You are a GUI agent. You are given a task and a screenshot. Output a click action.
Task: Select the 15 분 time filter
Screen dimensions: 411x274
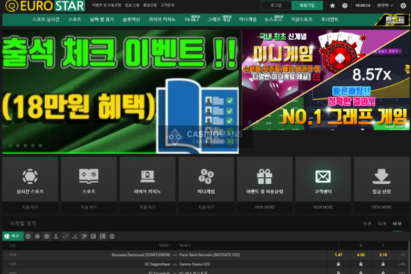point(366,224)
